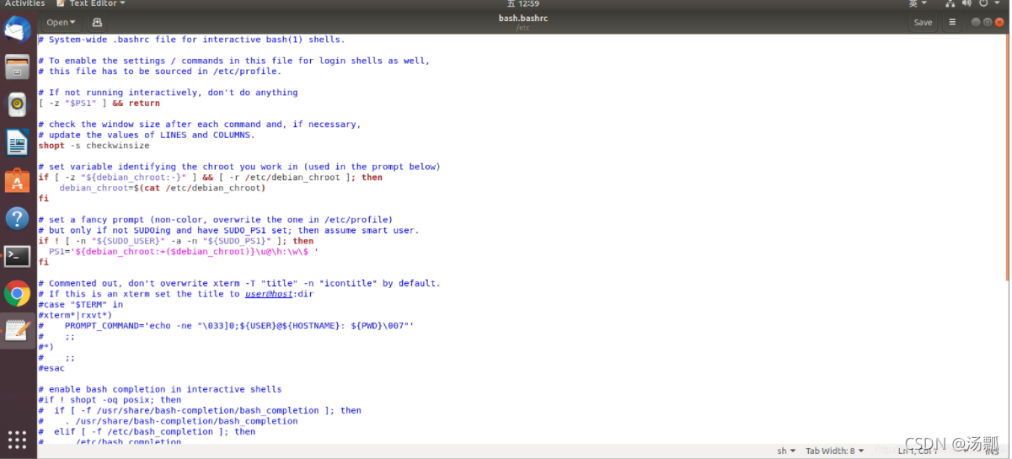The height and width of the screenshot is (459, 1012).
Task: Show Applications grid button
Action: (17, 440)
